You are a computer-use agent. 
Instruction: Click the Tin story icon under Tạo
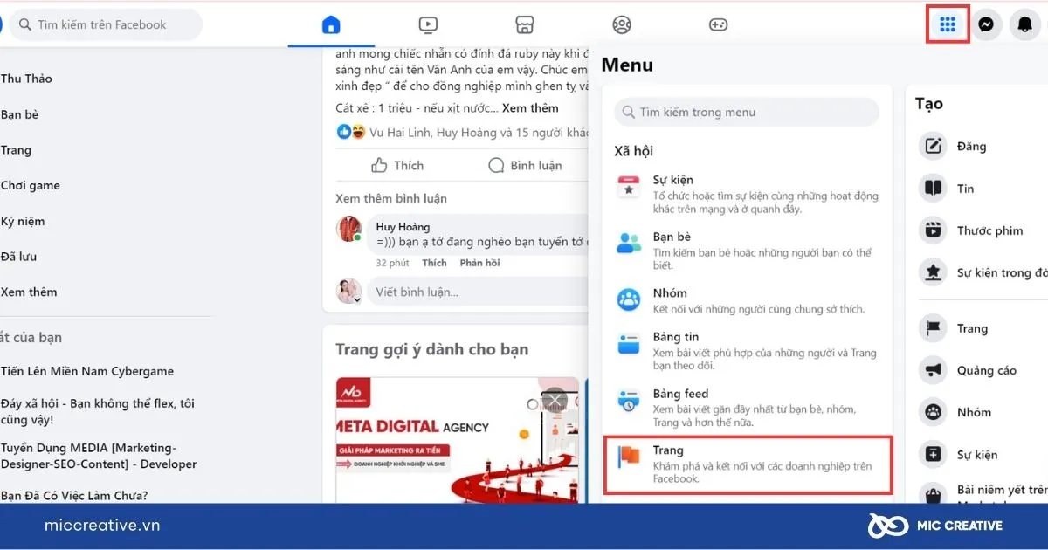[x=932, y=188]
